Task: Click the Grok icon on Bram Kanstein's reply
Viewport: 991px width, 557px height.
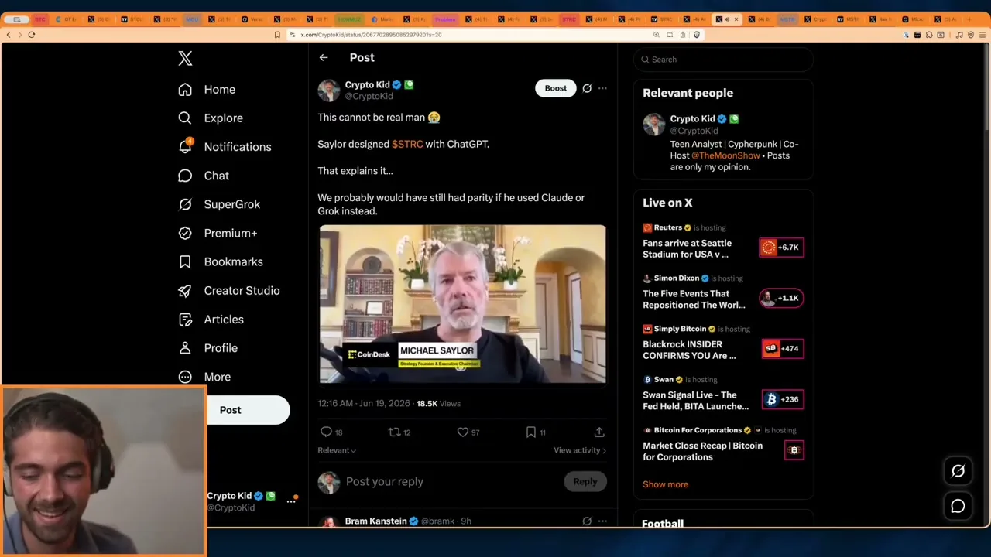Action: (x=587, y=521)
